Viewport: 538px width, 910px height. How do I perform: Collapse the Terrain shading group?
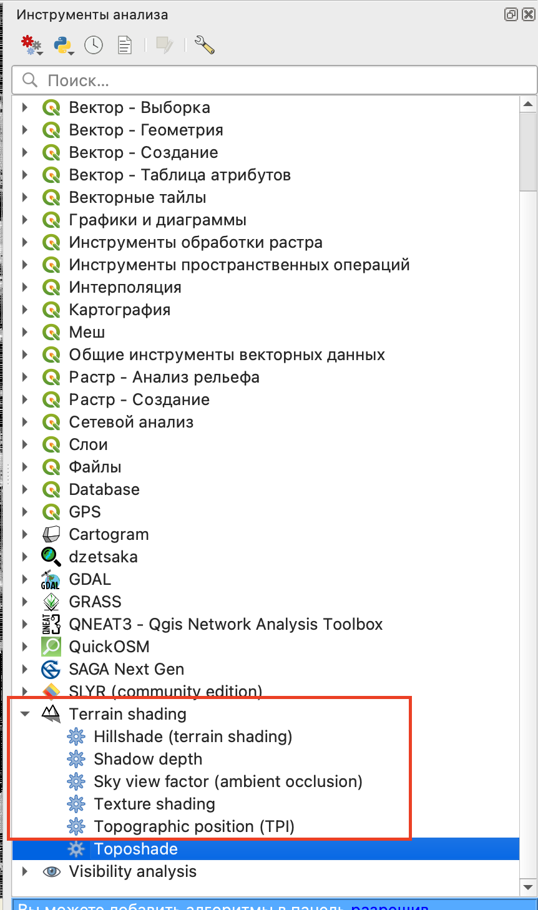click(x=25, y=714)
